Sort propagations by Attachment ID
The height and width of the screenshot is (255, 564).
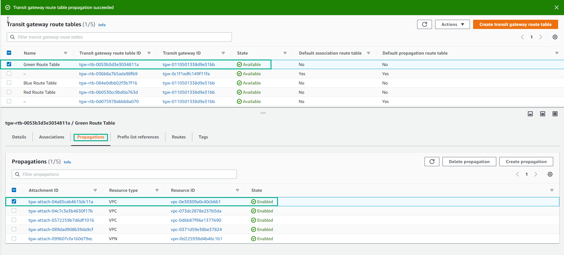(95, 190)
